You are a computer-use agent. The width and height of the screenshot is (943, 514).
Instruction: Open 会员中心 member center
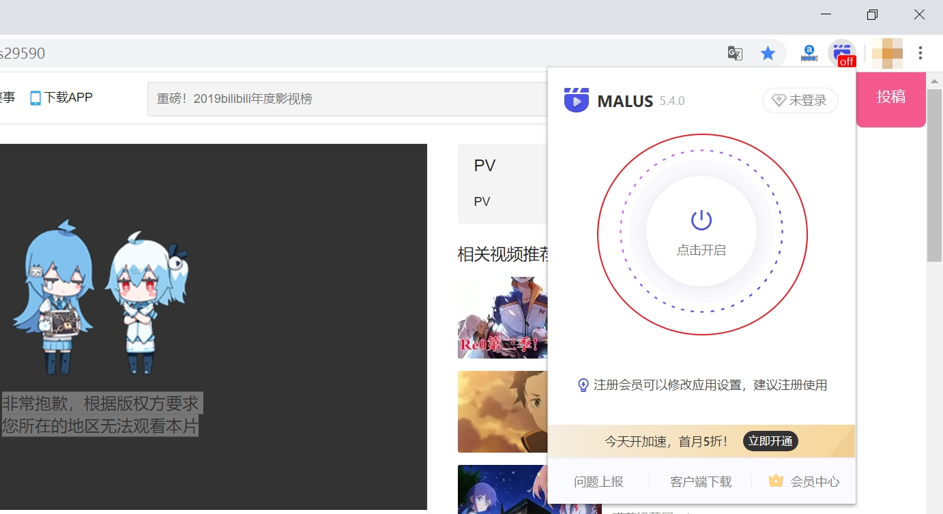click(x=815, y=481)
